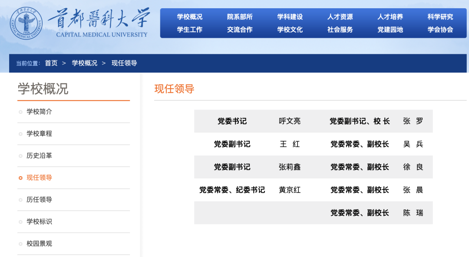Open the 学会协会 navigation menu
Screen dimensions: 469x257
pyautogui.click(x=440, y=30)
